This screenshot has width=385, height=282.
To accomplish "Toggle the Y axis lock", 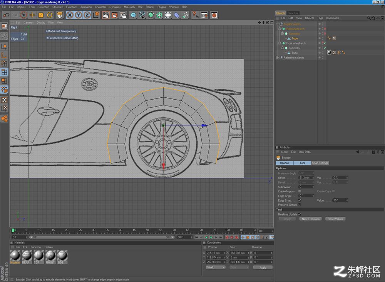I will pyautogui.click(x=78, y=15).
